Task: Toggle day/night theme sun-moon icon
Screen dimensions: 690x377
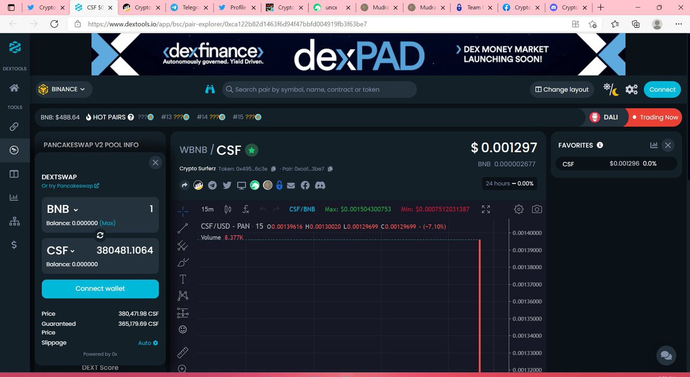Action: 611,89
